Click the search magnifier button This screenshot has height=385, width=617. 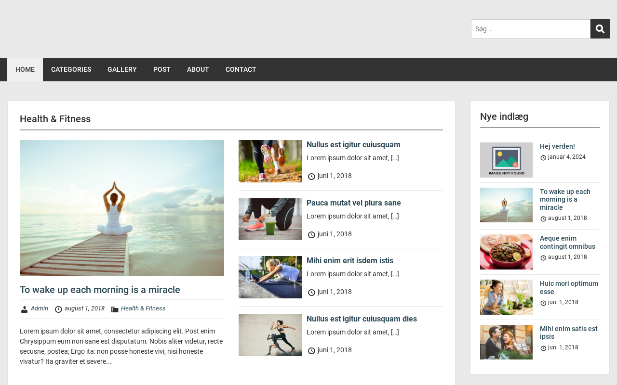pyautogui.click(x=600, y=29)
